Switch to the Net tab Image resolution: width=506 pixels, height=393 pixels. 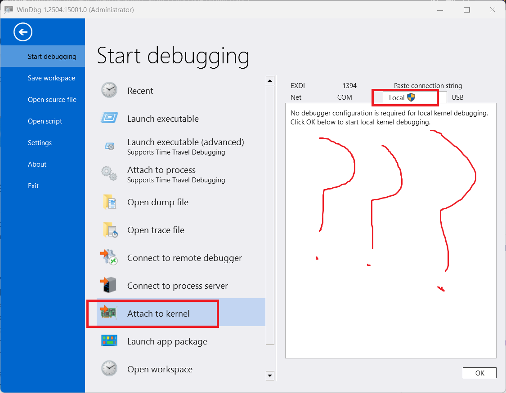click(x=296, y=97)
